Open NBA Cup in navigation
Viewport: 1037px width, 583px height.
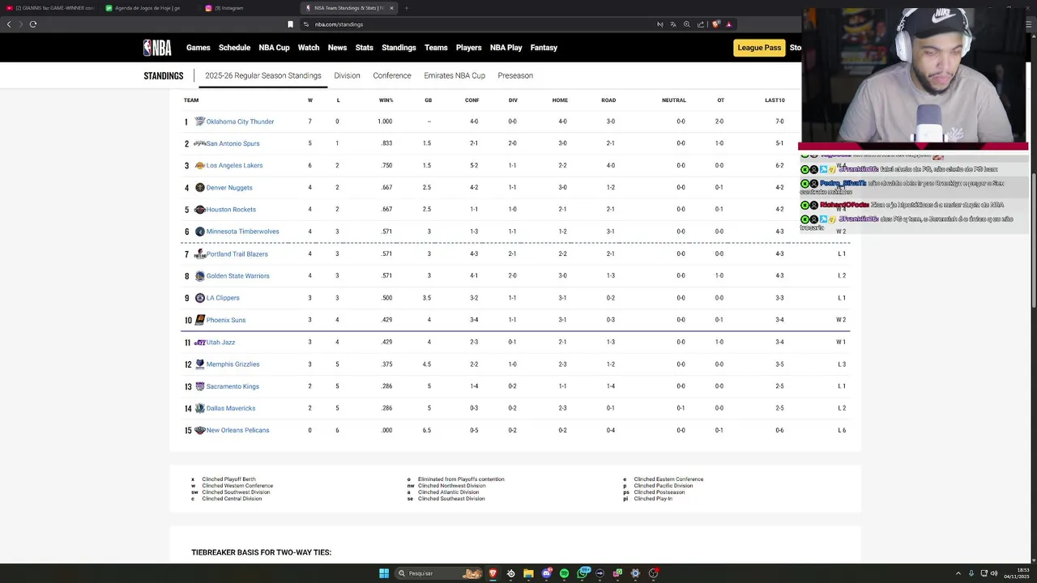[274, 48]
